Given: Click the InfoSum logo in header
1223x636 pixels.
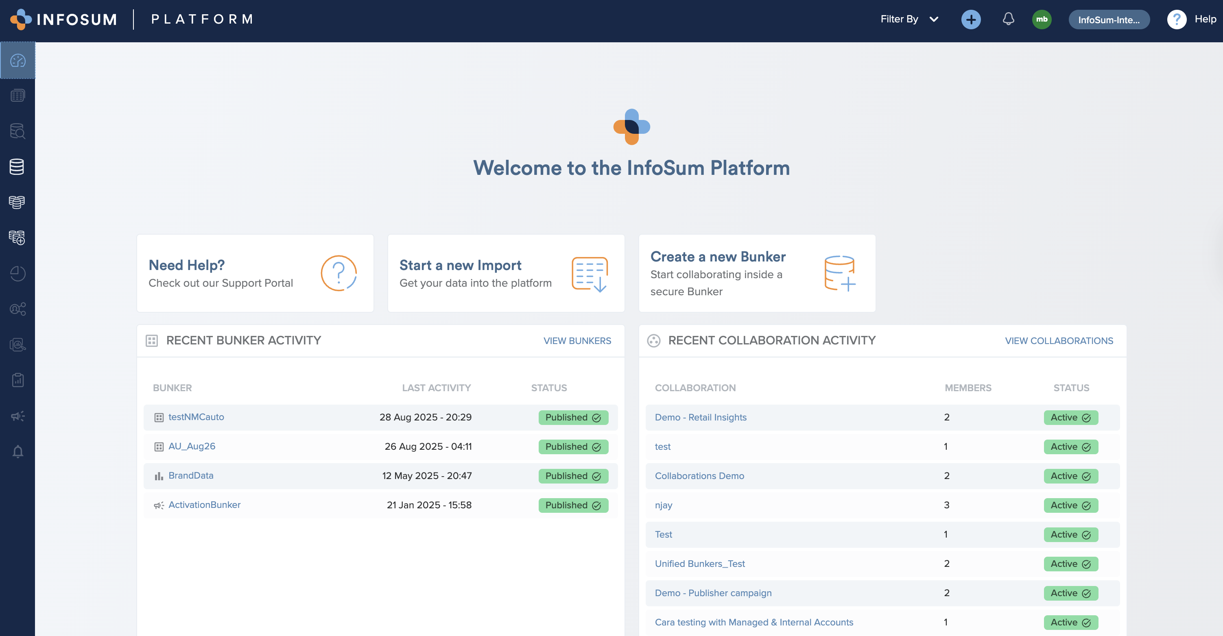Looking at the screenshot, I should (63, 19).
